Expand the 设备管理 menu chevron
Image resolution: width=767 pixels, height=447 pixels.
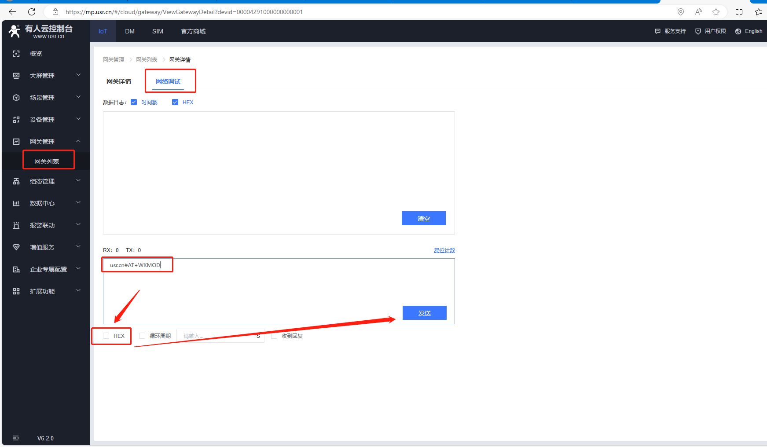click(x=78, y=119)
